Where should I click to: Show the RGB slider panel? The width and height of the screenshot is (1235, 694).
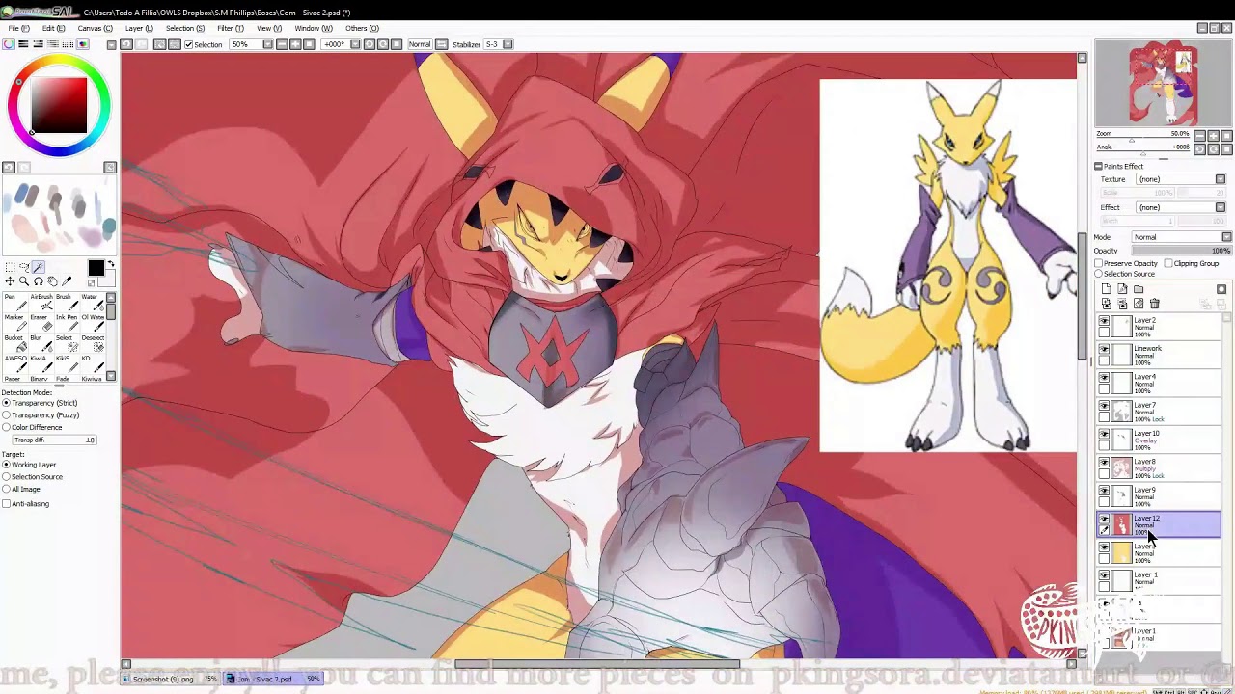pyautogui.click(x=23, y=44)
